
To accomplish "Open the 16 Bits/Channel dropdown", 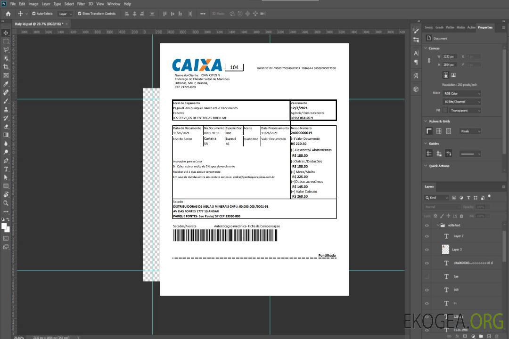I will 462,102.
